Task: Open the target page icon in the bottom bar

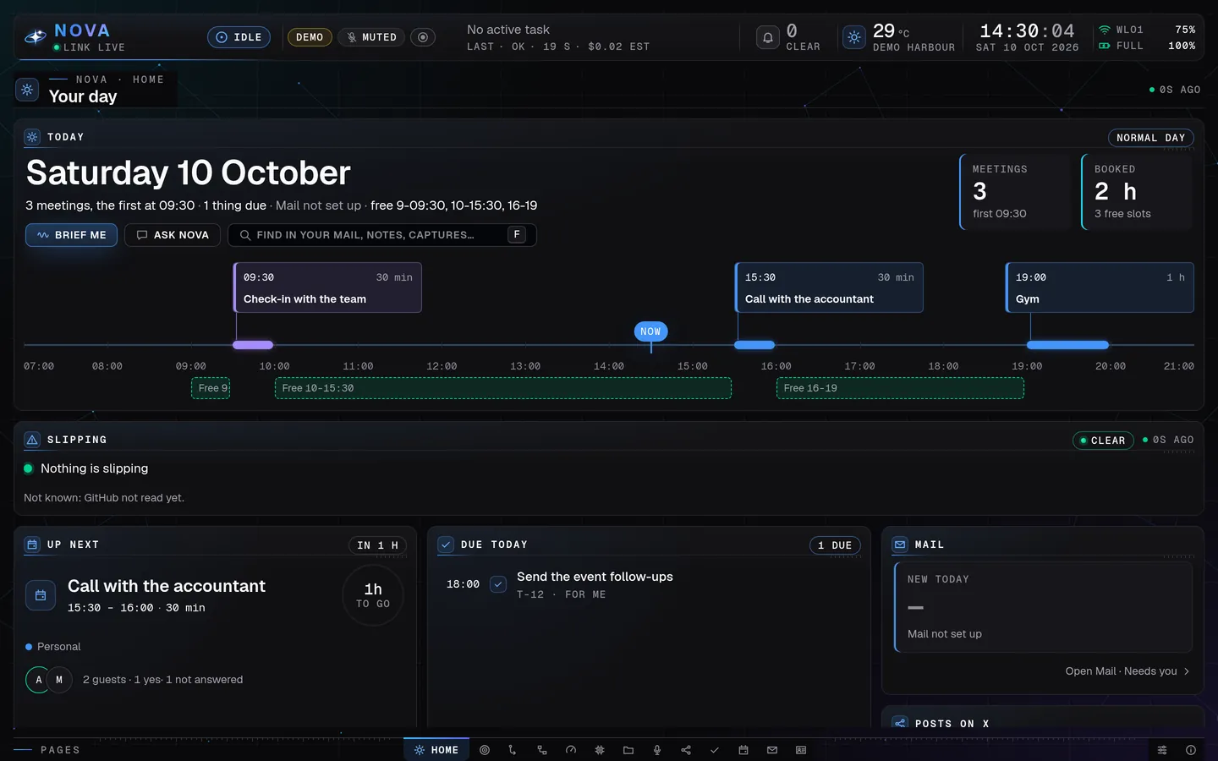Action: pyautogui.click(x=485, y=750)
